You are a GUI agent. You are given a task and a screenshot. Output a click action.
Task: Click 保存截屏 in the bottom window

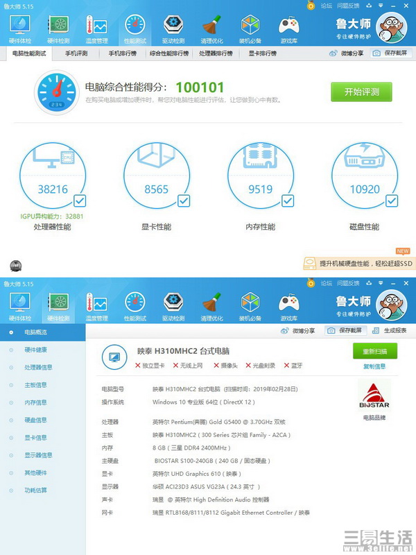tap(345, 331)
